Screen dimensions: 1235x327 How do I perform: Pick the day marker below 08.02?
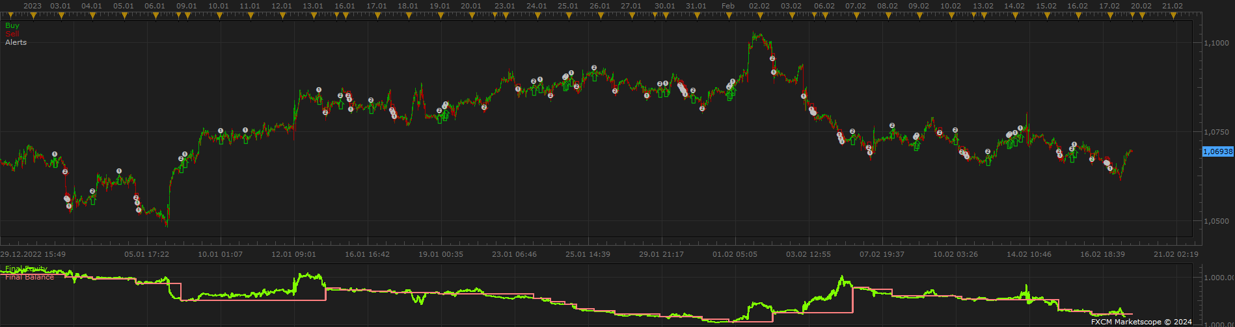click(888, 16)
